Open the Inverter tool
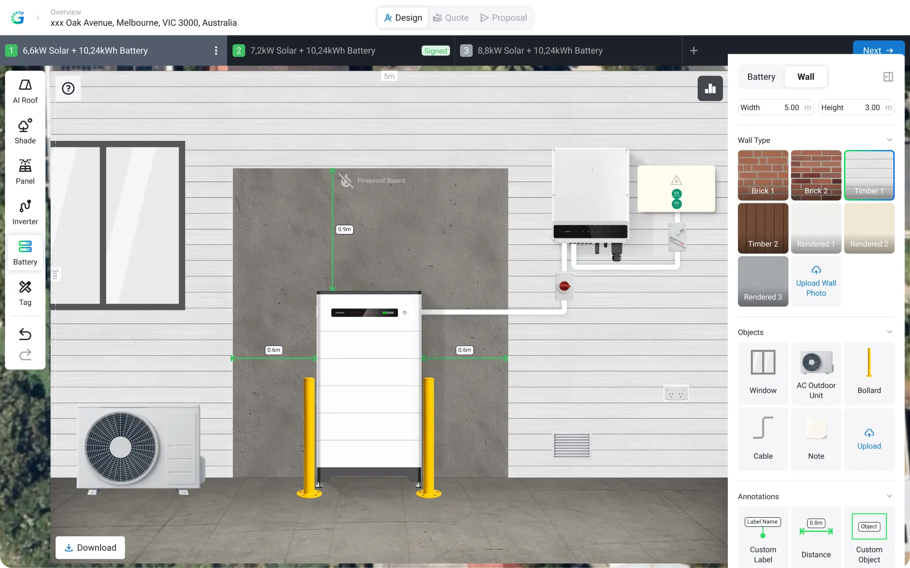 pos(25,213)
